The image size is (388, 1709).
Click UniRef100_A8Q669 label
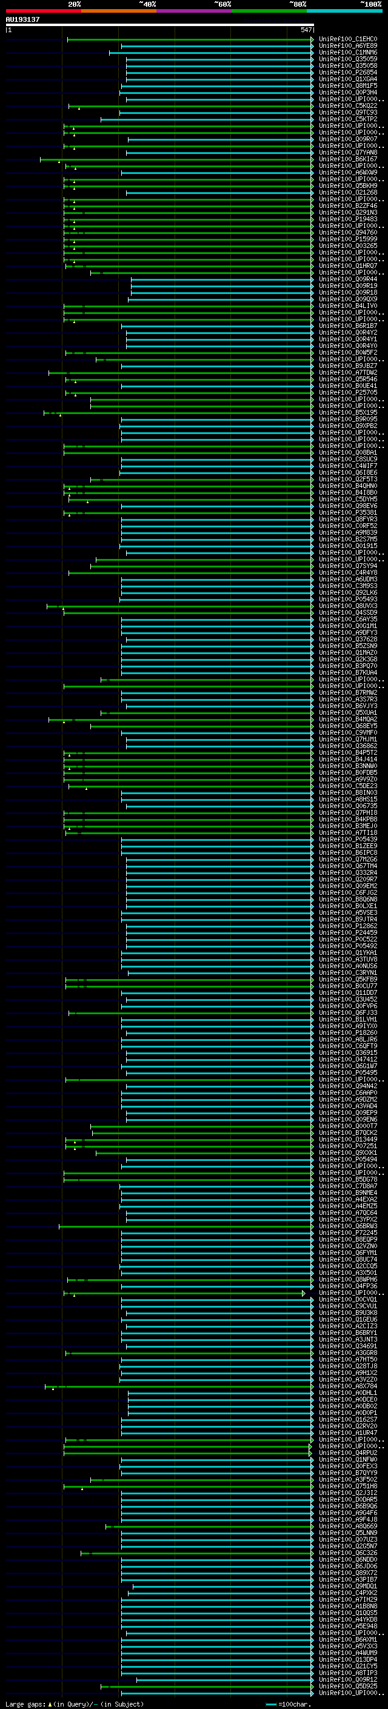pyautogui.click(x=348, y=1526)
